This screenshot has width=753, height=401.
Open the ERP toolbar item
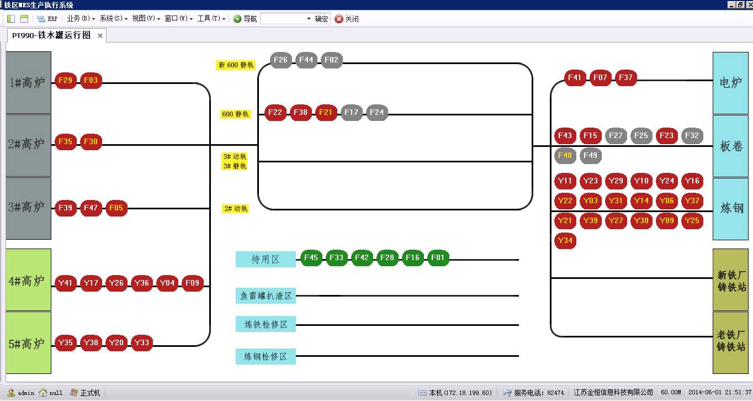pos(47,19)
